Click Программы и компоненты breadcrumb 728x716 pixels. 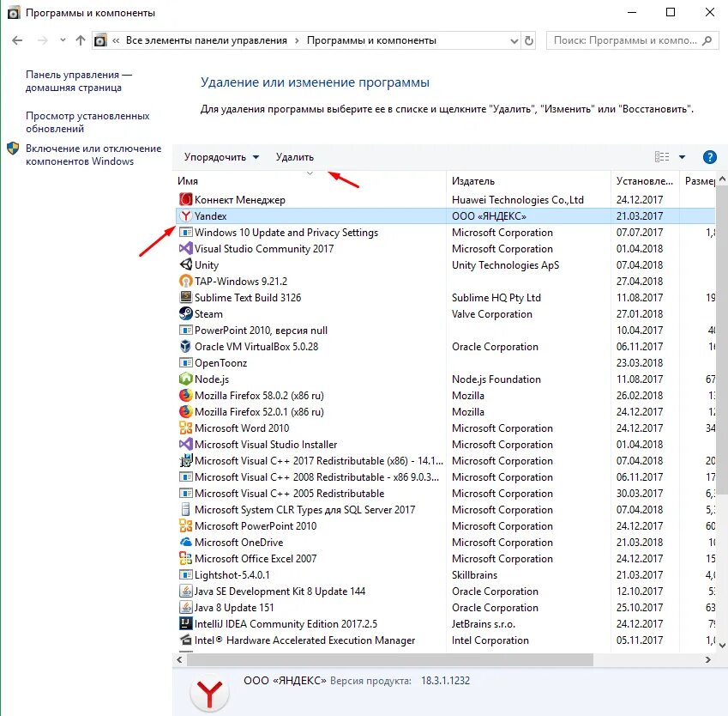[x=371, y=40]
